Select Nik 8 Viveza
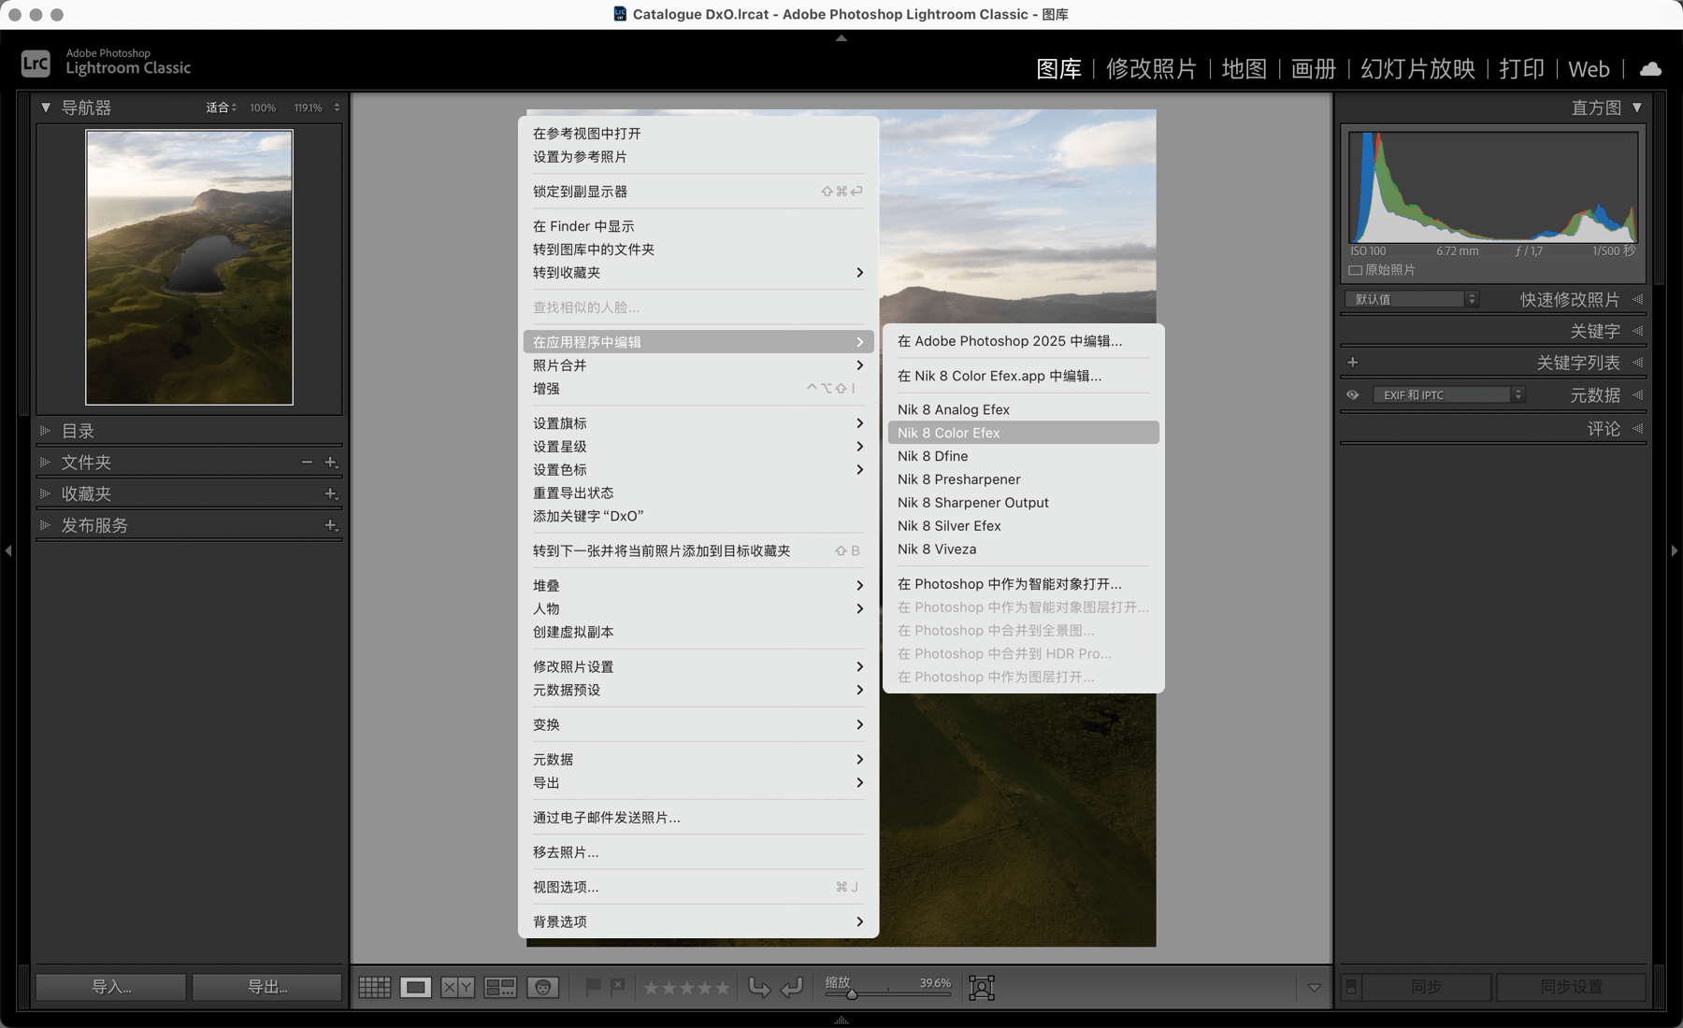This screenshot has width=1683, height=1028. pos(1023,550)
